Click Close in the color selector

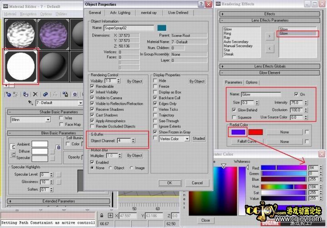coord(206,220)
